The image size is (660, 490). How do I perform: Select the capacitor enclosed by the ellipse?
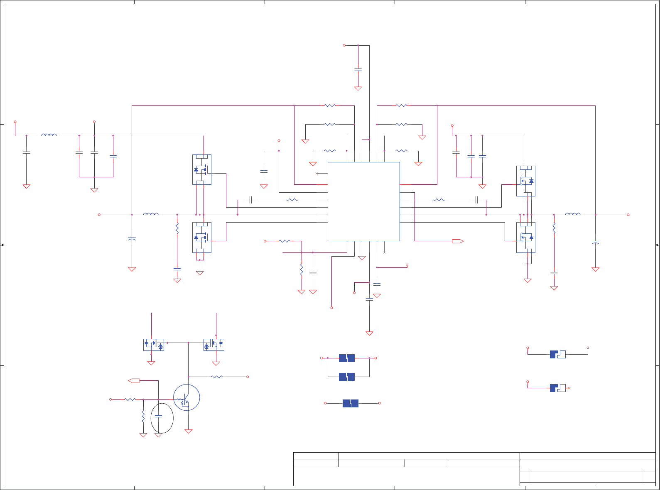(158, 416)
